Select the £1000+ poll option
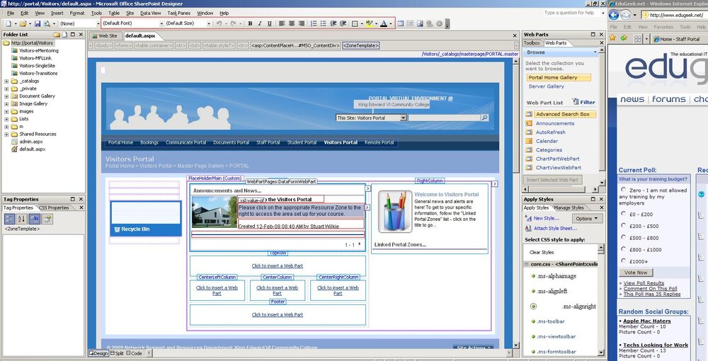The width and height of the screenshot is (708, 361). click(624, 260)
